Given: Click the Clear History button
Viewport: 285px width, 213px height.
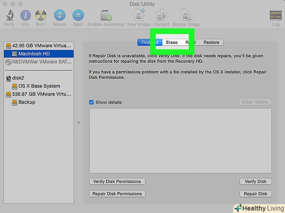Looking at the screenshot, I should 255,102.
